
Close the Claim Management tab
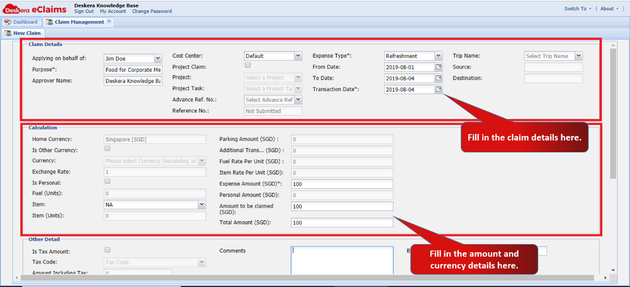click(x=109, y=21)
